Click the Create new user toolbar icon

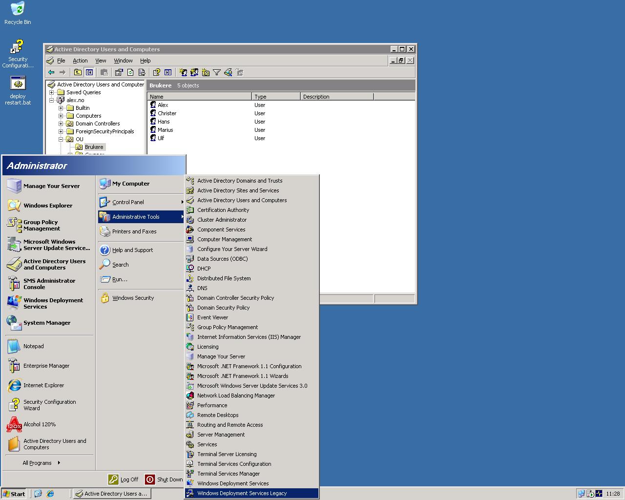coord(183,72)
